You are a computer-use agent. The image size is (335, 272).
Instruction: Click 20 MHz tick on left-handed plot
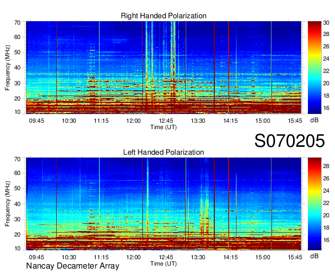click(x=17, y=235)
